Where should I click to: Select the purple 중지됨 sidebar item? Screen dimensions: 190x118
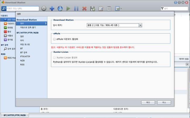pos(8,40)
